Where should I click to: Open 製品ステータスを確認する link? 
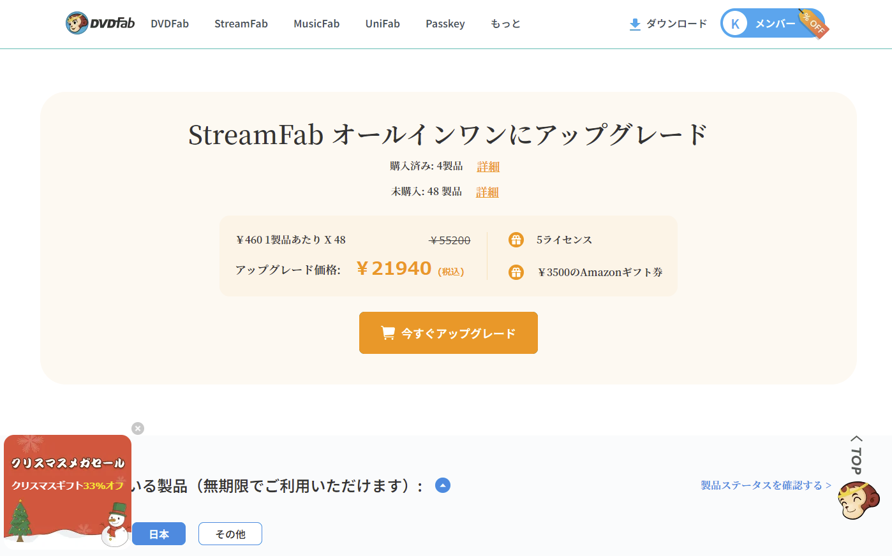766,485
